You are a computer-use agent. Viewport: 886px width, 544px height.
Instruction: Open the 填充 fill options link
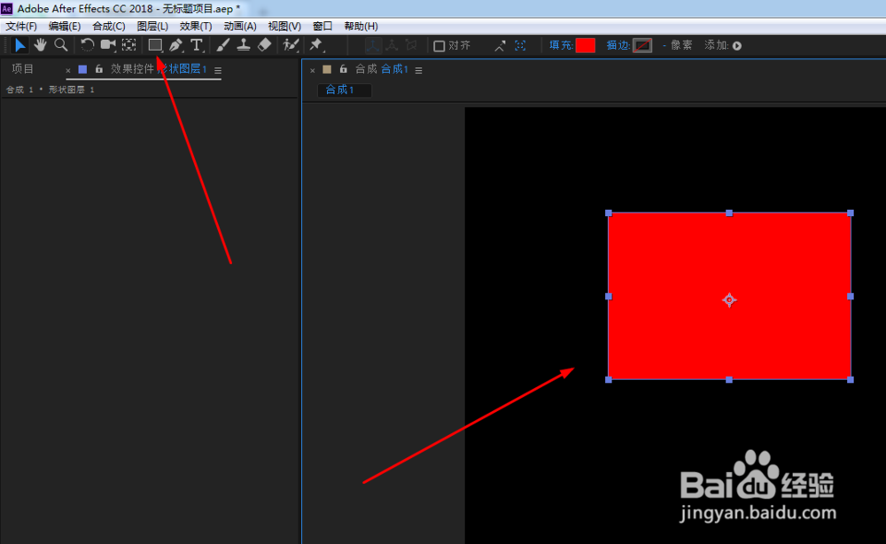pyautogui.click(x=561, y=45)
